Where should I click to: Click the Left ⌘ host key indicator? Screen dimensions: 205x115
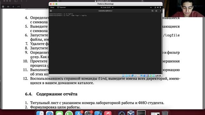click(158, 76)
